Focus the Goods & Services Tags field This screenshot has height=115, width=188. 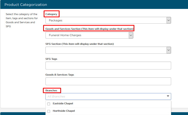tap(108, 81)
